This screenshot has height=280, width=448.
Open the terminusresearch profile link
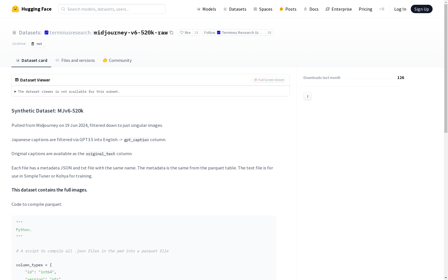(x=70, y=32)
